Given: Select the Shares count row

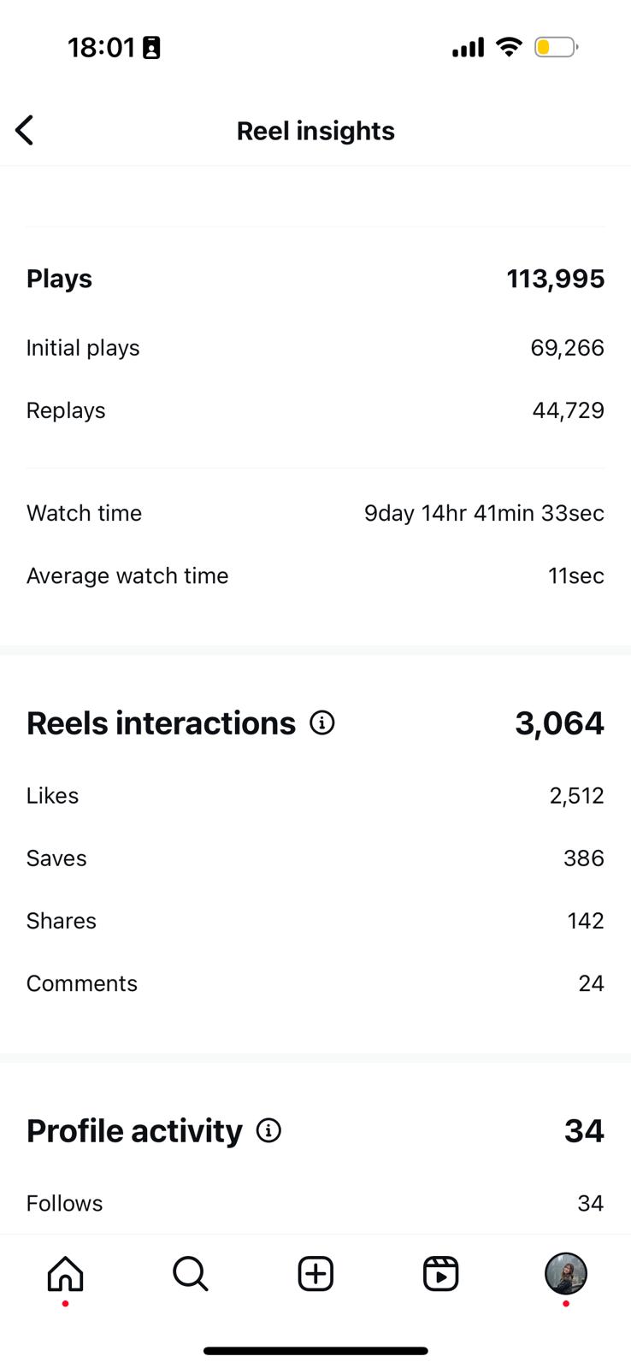Looking at the screenshot, I should [315, 921].
